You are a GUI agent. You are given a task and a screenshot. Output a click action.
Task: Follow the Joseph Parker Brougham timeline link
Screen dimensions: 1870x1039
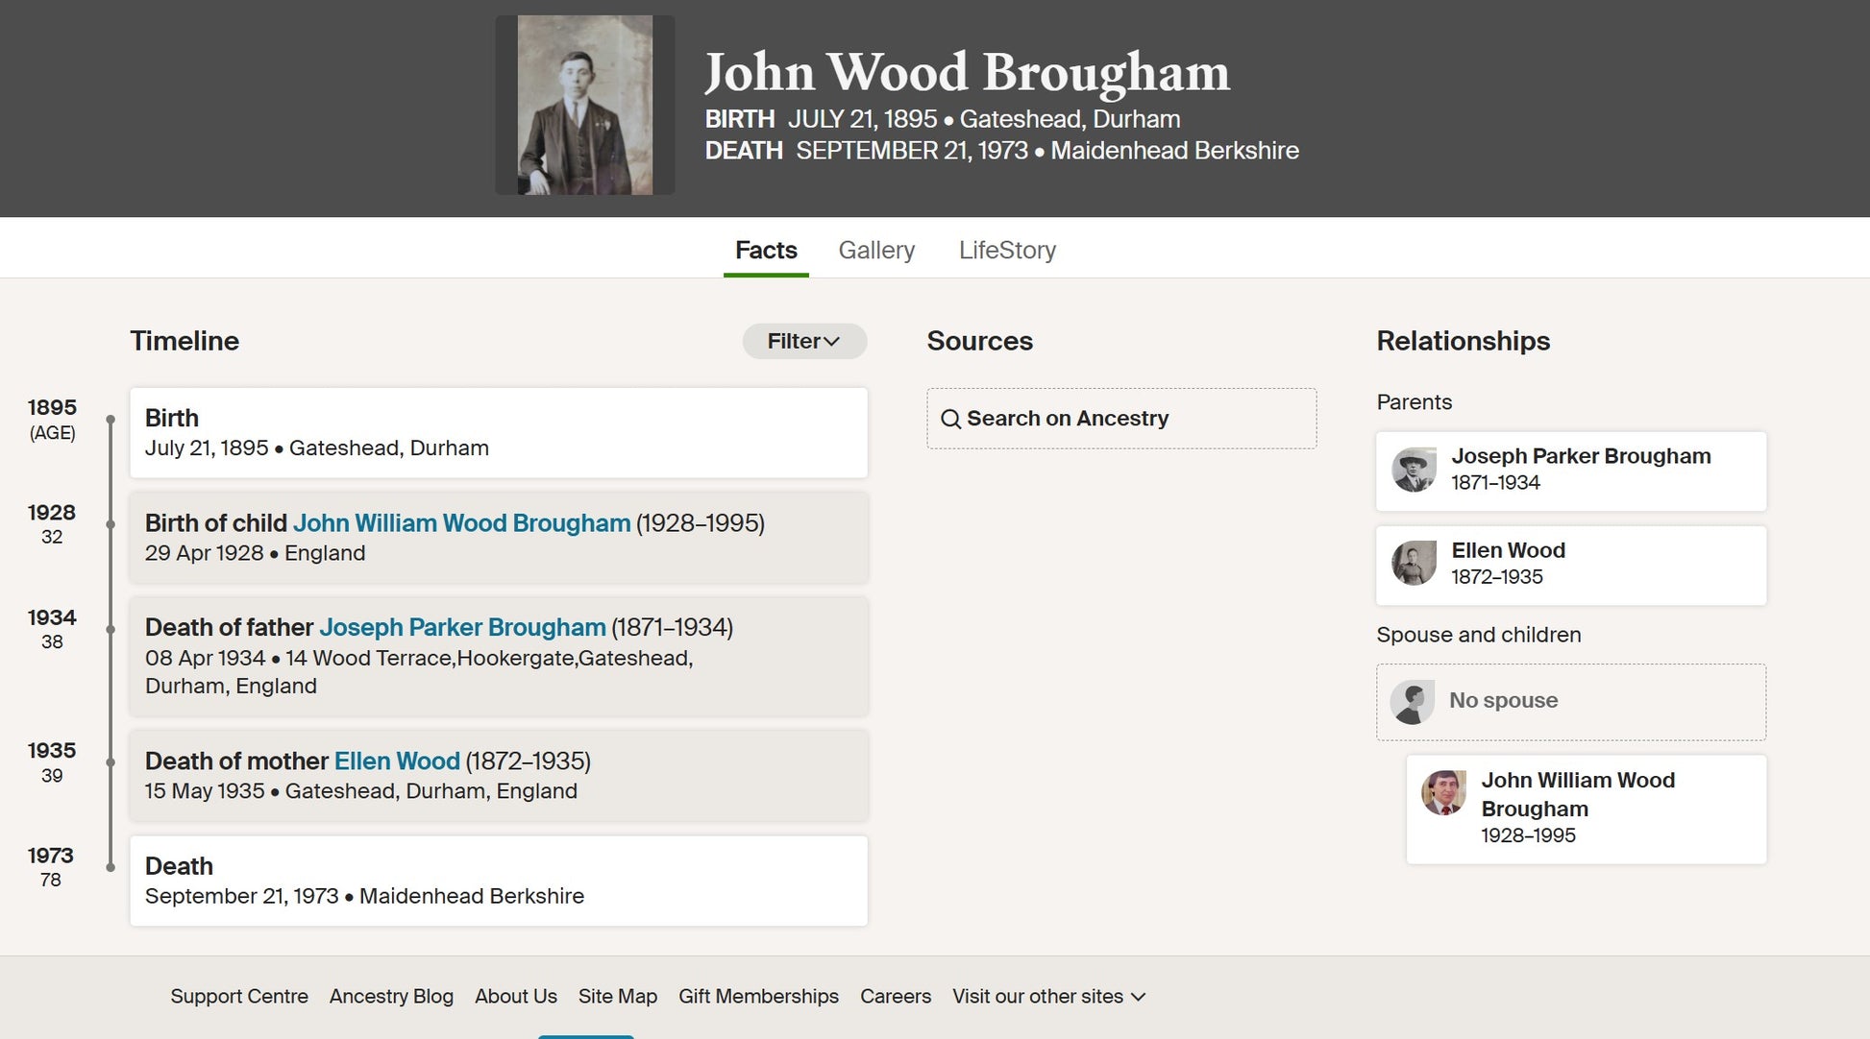[462, 628]
